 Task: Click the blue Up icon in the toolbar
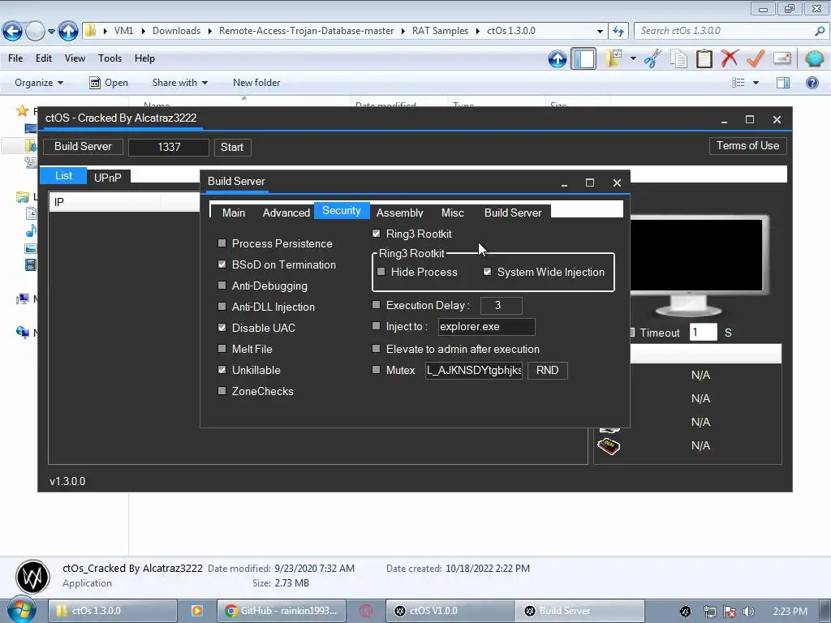tap(557, 58)
